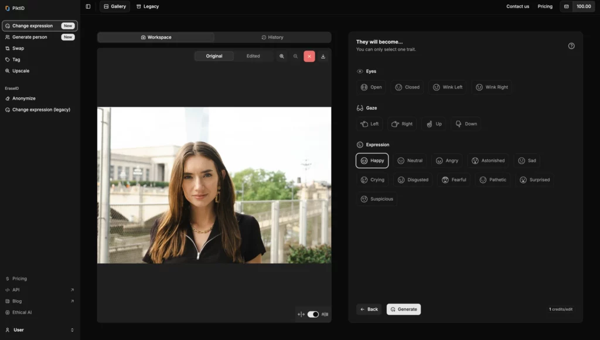The width and height of the screenshot is (600, 340).
Task: Open the Generate person tool
Action: click(x=30, y=36)
